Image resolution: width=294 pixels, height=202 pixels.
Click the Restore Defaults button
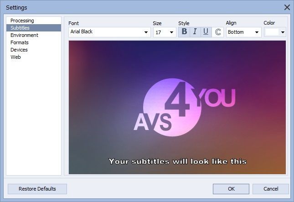pyautogui.click(x=37, y=189)
